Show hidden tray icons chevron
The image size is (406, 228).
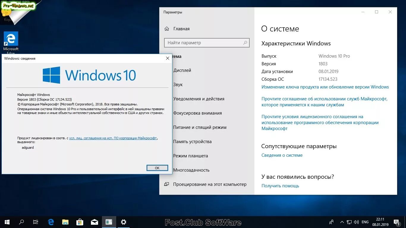click(342, 222)
